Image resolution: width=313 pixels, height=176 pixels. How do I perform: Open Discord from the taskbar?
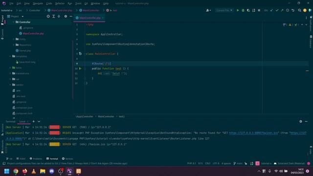[x=52, y=171]
